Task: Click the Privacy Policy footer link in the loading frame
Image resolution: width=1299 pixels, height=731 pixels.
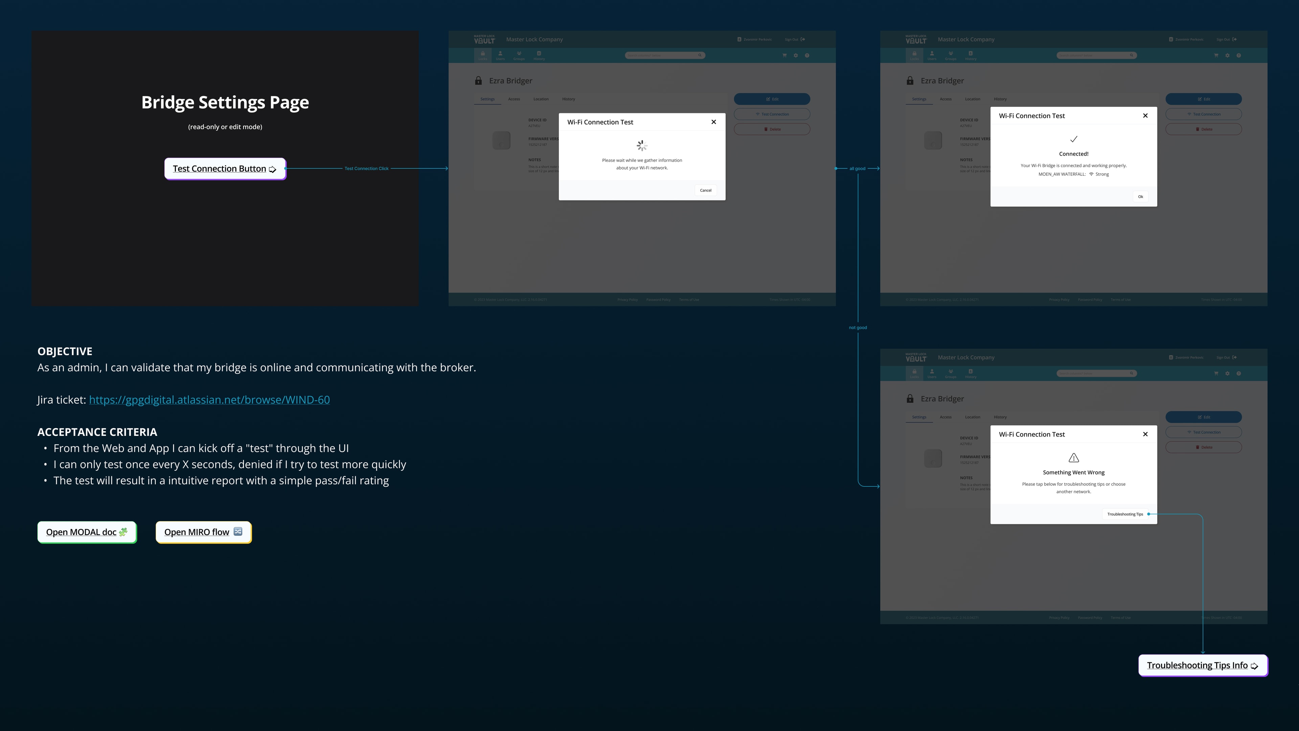Action: (627, 300)
